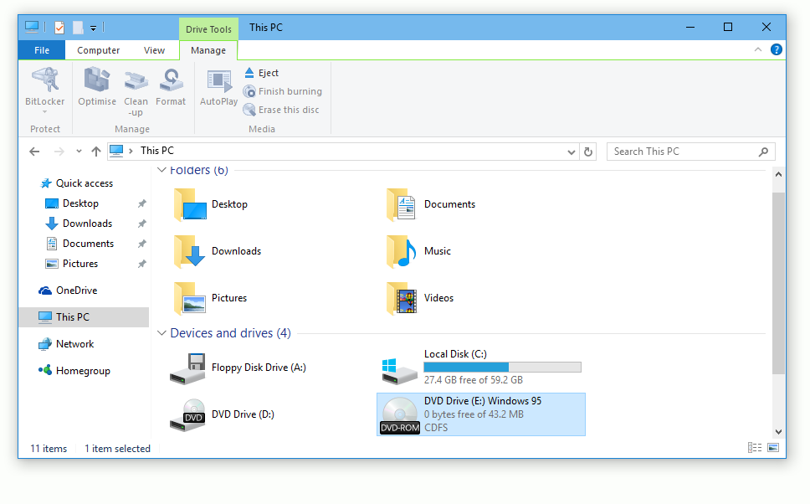This screenshot has width=810, height=504.
Task: Click the Search This PC field
Action: coord(690,152)
